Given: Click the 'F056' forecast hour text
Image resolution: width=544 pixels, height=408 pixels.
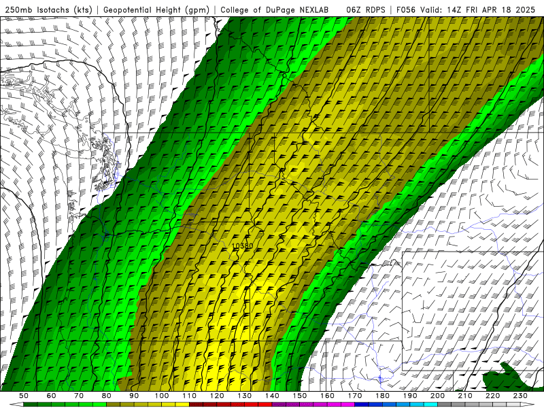Looking at the screenshot, I should 405,10.
